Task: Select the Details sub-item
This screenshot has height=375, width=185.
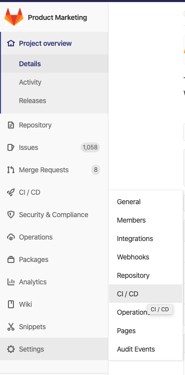Action: pyautogui.click(x=30, y=64)
